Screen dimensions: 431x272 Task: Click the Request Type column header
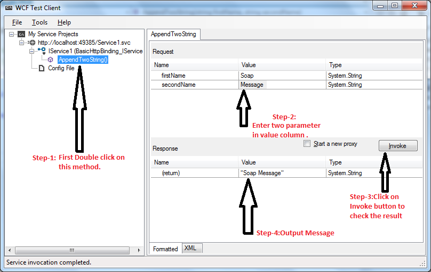click(374, 65)
